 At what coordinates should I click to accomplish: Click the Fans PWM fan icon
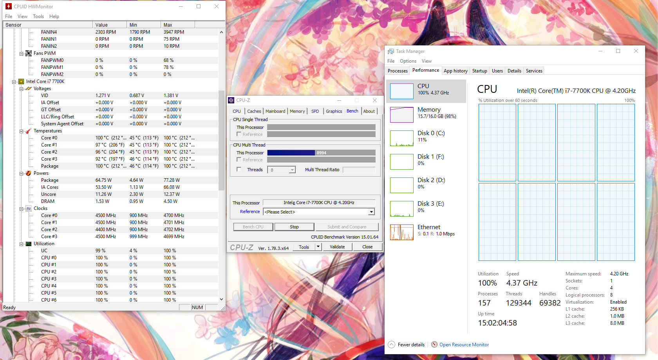pos(29,53)
